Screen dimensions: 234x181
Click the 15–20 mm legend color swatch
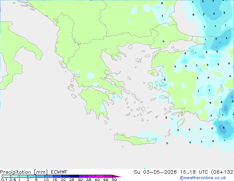[58, 176]
